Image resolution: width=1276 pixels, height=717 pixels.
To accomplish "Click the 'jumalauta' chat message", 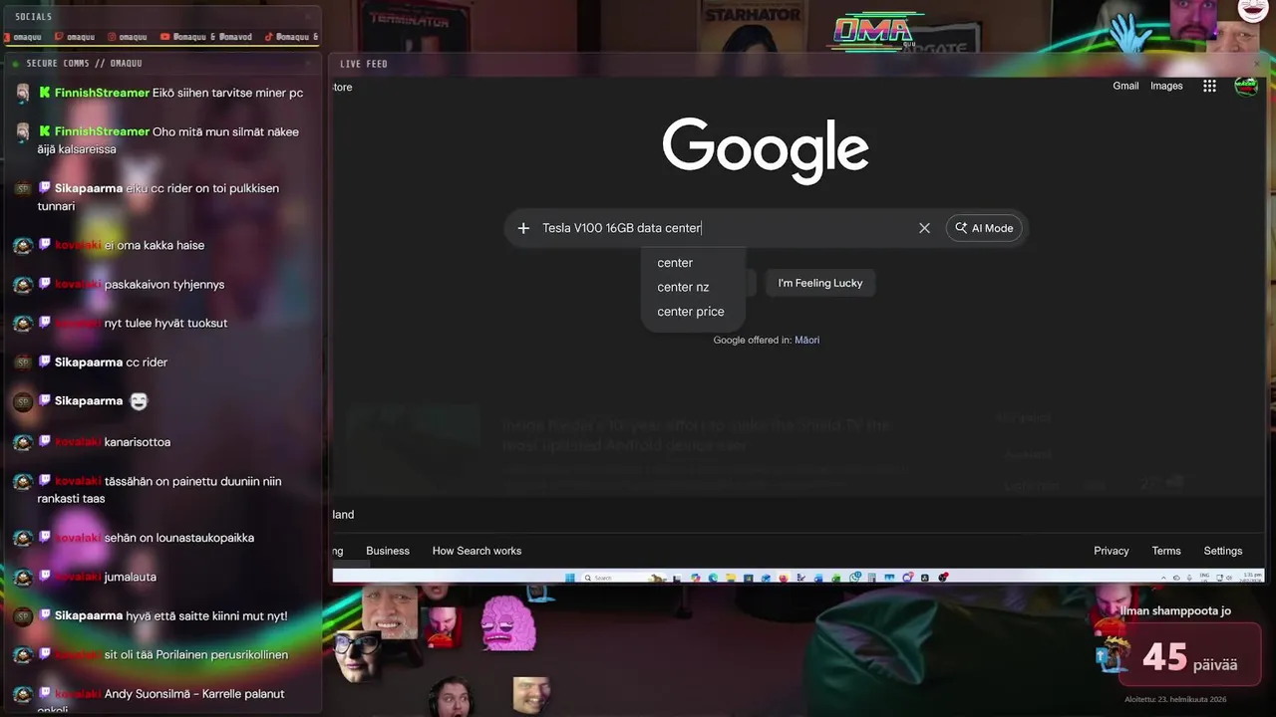I will [x=131, y=577].
